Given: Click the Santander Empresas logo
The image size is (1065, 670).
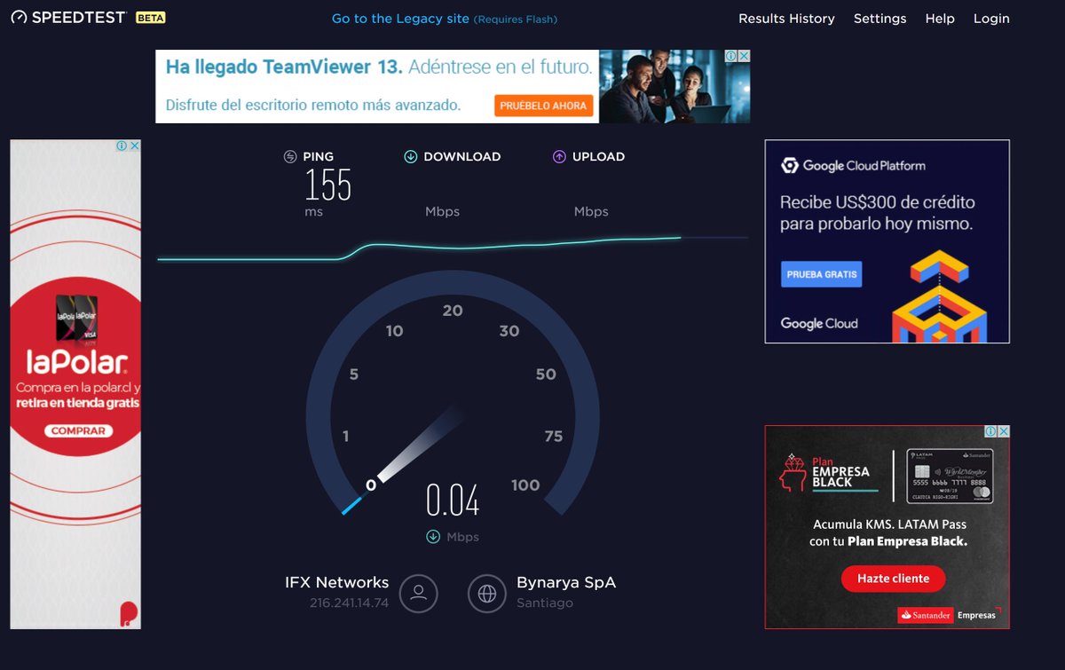Looking at the screenshot, I should 948,615.
